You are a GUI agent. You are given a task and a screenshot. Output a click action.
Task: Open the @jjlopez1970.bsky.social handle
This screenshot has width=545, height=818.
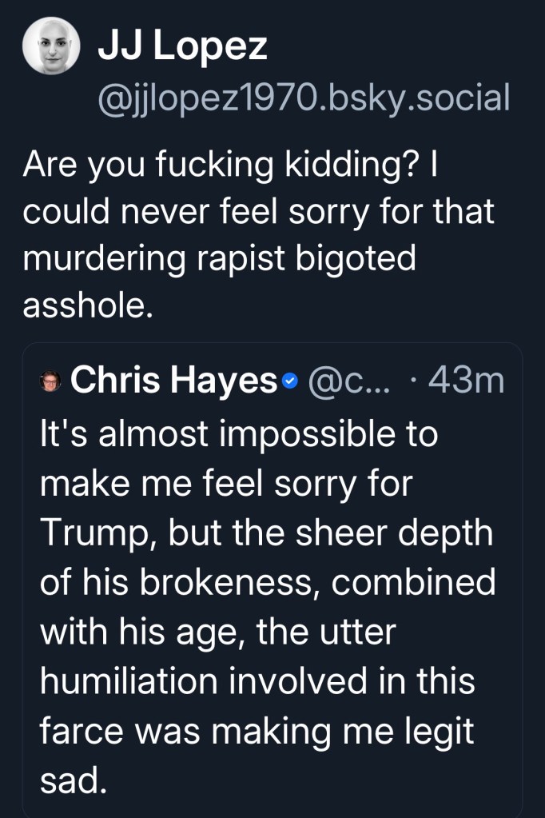click(302, 98)
